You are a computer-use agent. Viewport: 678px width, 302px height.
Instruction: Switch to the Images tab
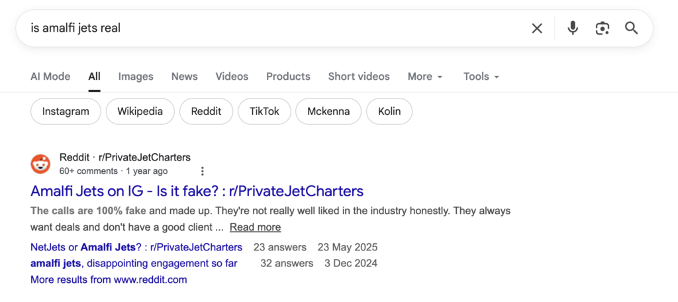click(136, 77)
